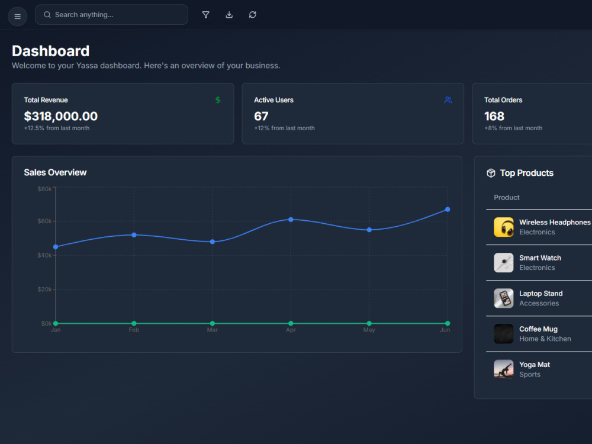Click the magnifier icon in search box
Screen dimensions: 592x444
[x=47, y=15]
